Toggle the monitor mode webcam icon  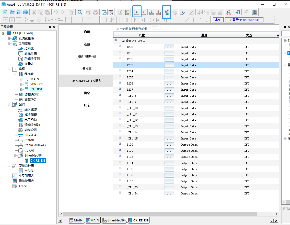pos(167,12)
